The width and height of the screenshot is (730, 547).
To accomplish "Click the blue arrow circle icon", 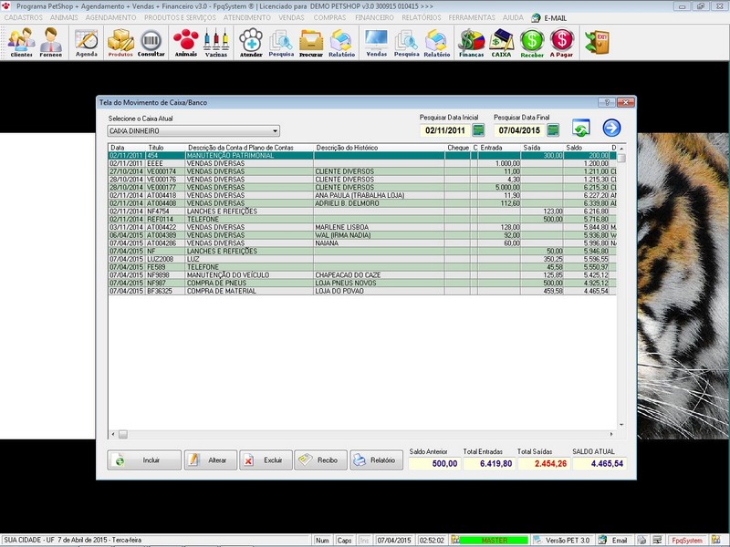I will coord(611,128).
